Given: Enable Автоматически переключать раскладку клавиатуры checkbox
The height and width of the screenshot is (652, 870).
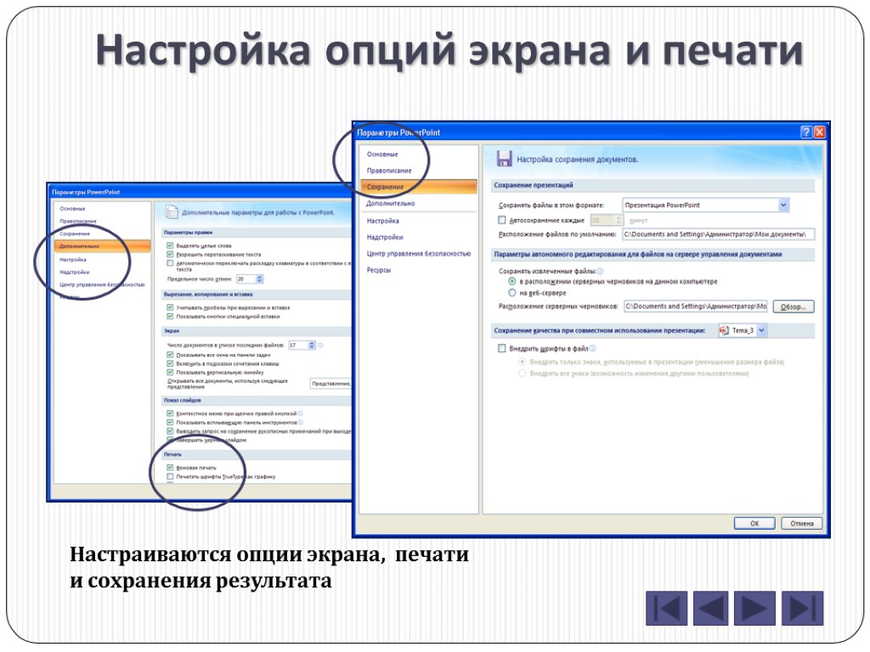Looking at the screenshot, I should click(x=170, y=263).
